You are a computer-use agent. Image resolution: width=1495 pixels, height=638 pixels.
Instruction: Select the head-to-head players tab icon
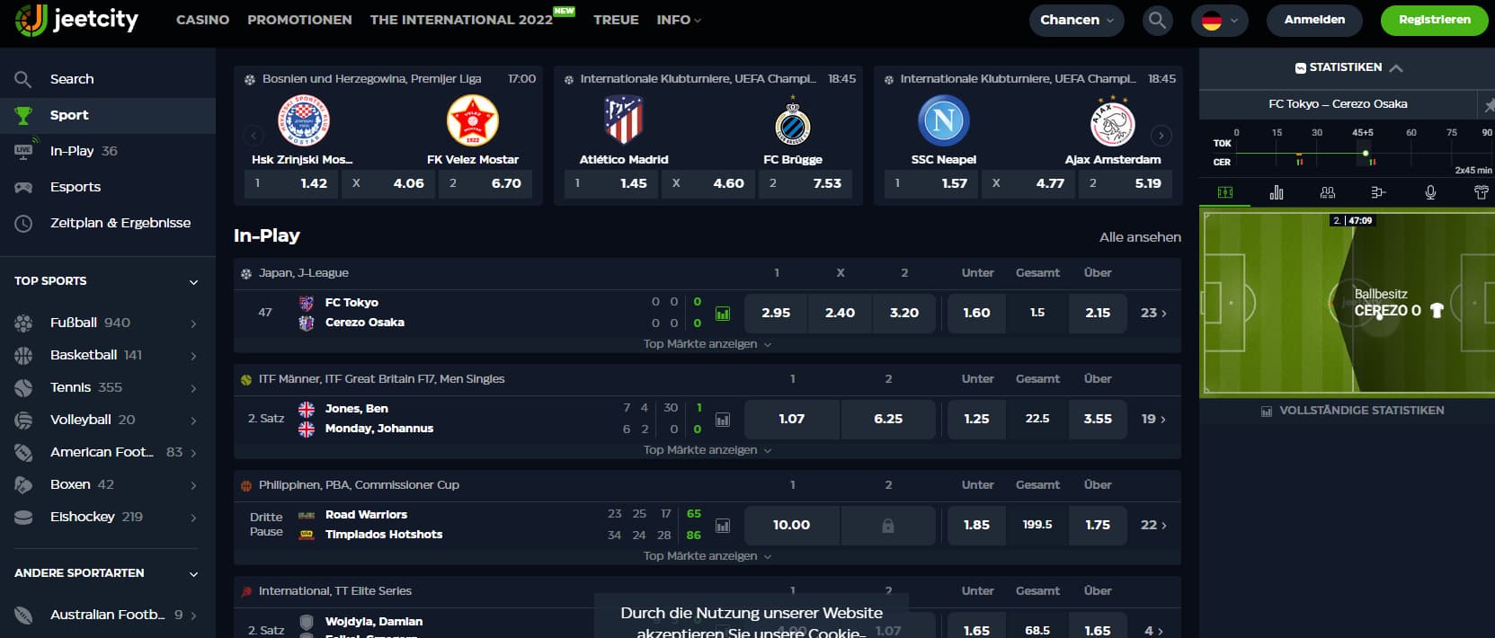(x=1328, y=192)
